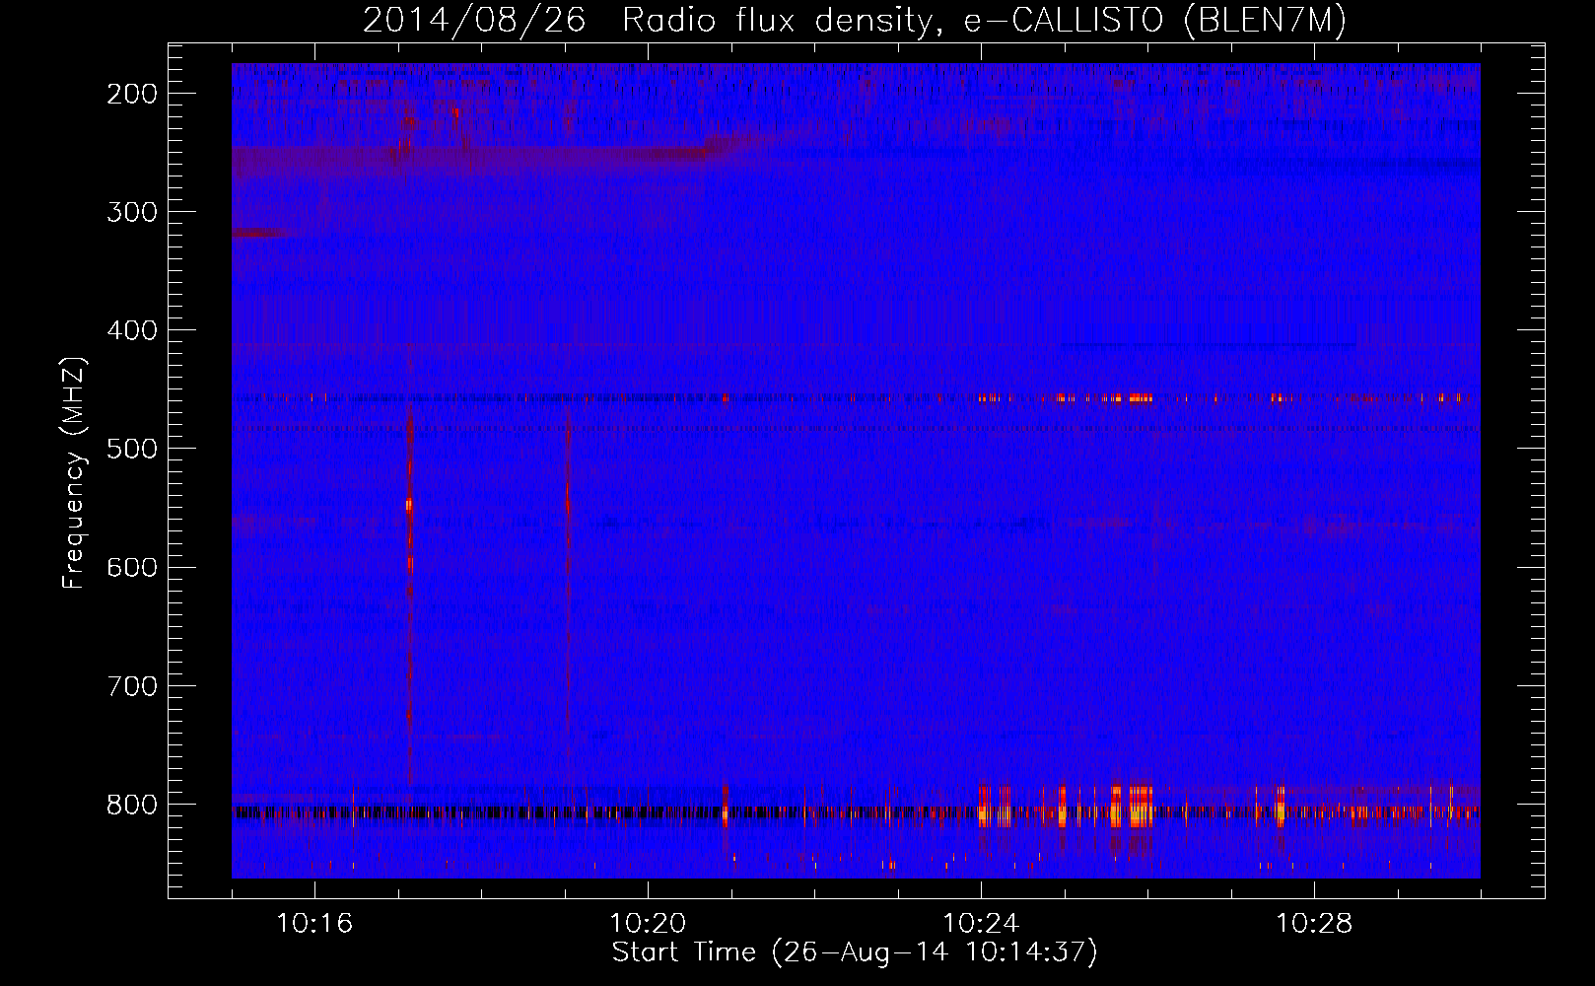This screenshot has height=986, width=1595.
Task: Click the 10:28 time tick label
Action: click(1314, 924)
